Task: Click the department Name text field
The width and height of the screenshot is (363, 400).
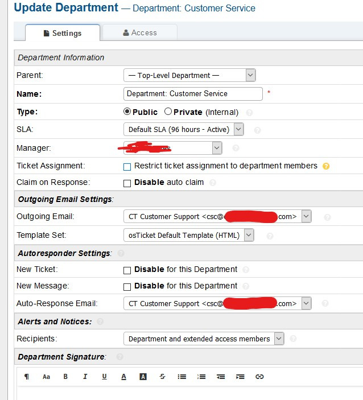Action: point(193,94)
